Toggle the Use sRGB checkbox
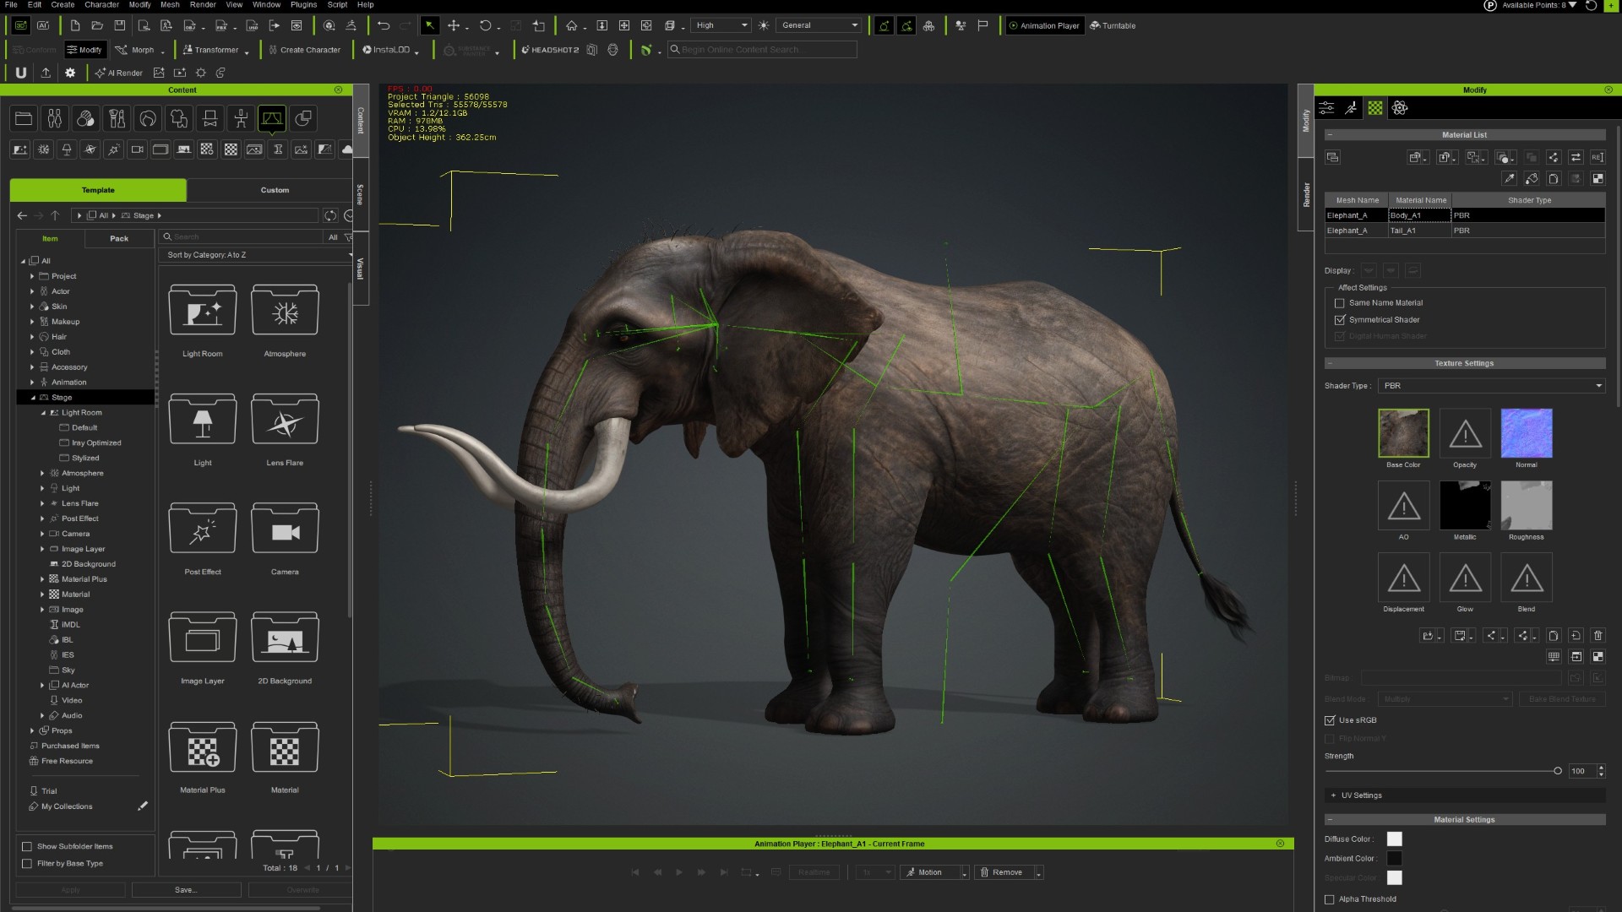Screen dimensions: 1622x912 (1330, 720)
